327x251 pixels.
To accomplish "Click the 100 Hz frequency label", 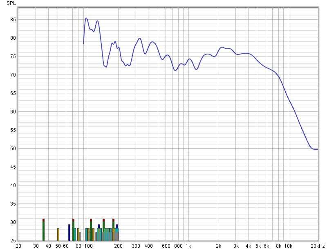I will (x=88, y=246).
